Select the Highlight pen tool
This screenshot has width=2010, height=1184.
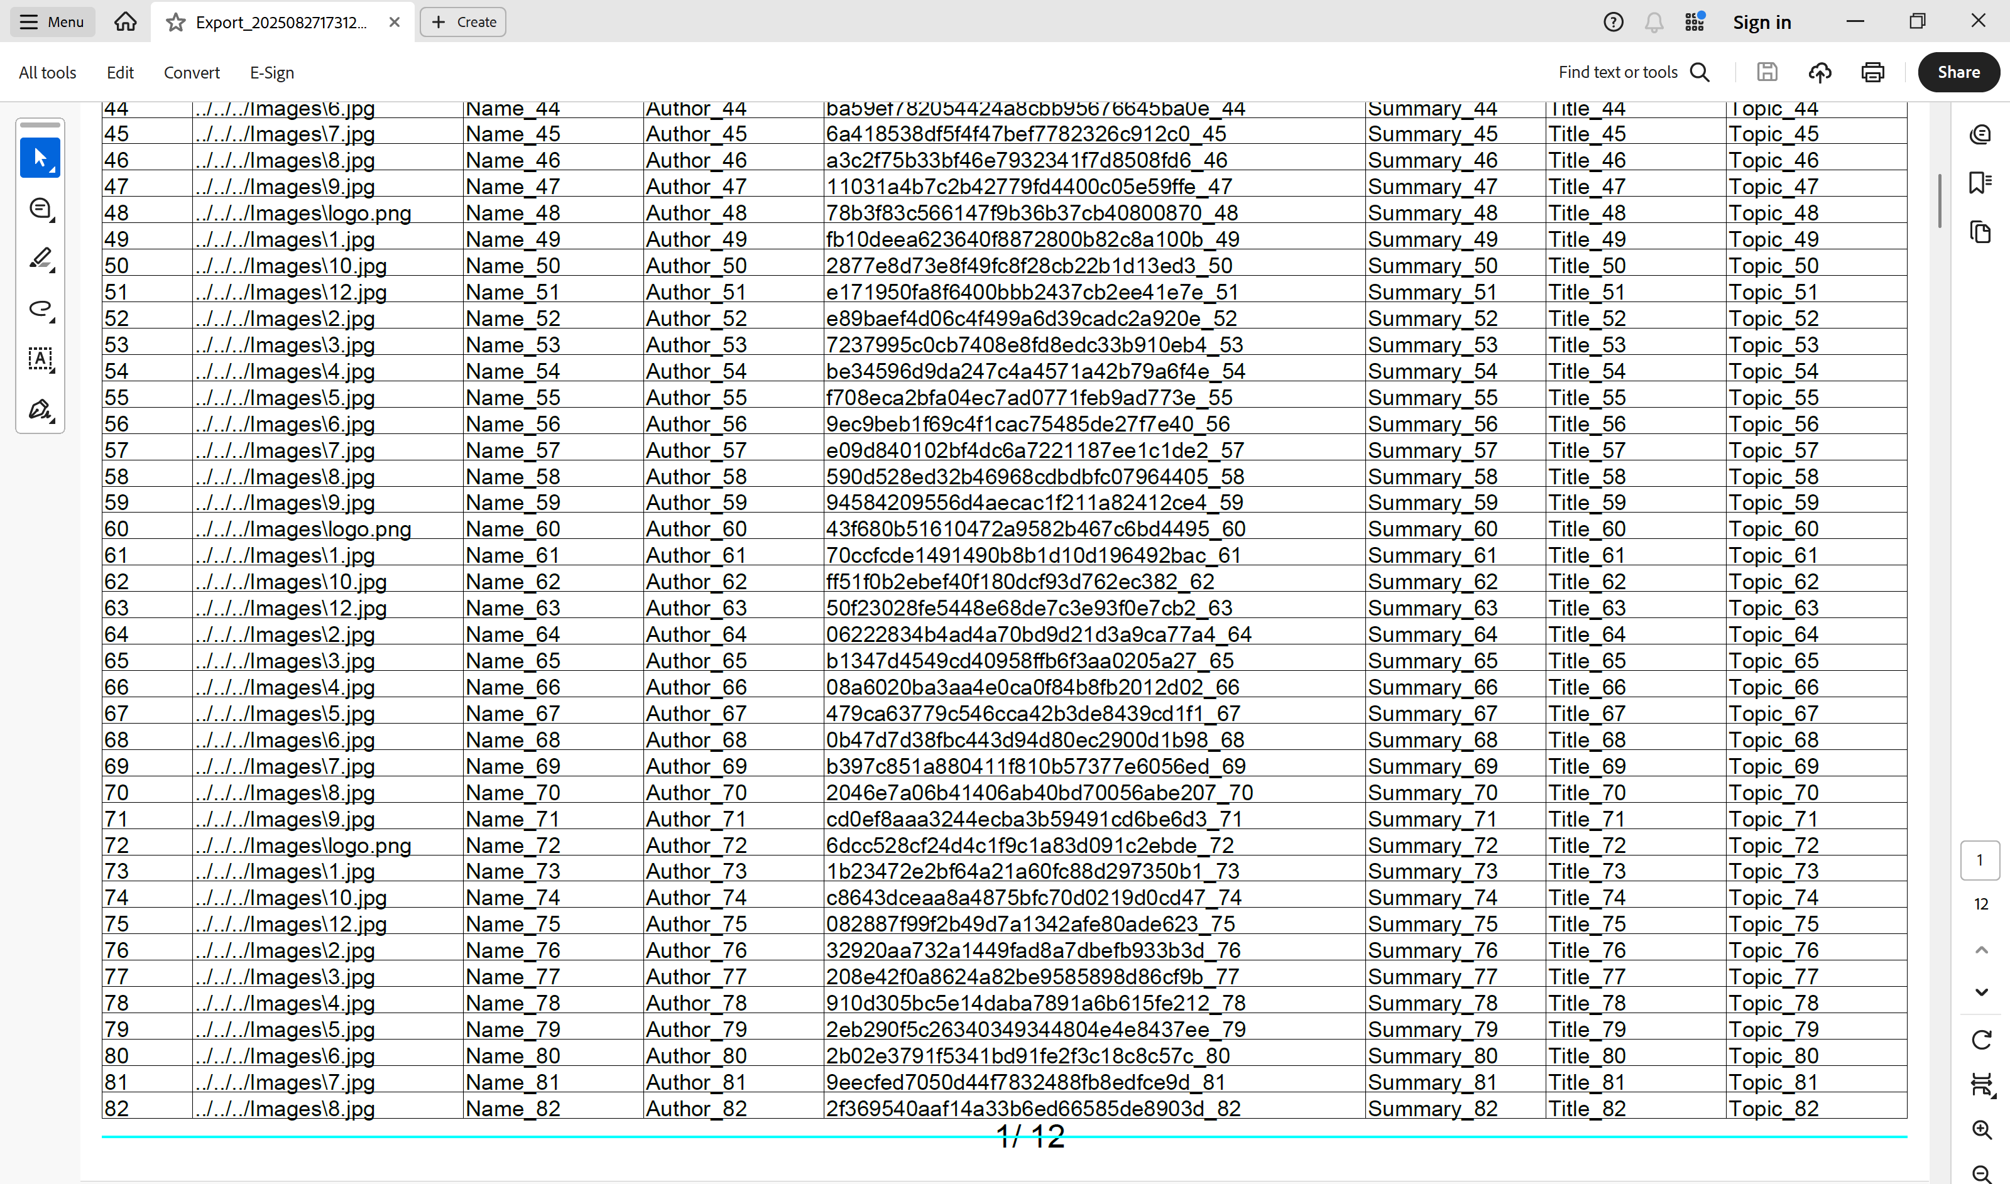[x=40, y=259]
